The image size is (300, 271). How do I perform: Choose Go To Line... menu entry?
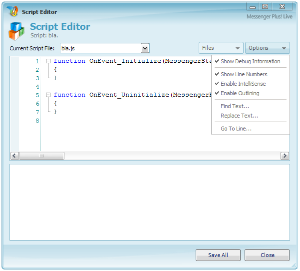[251, 129]
